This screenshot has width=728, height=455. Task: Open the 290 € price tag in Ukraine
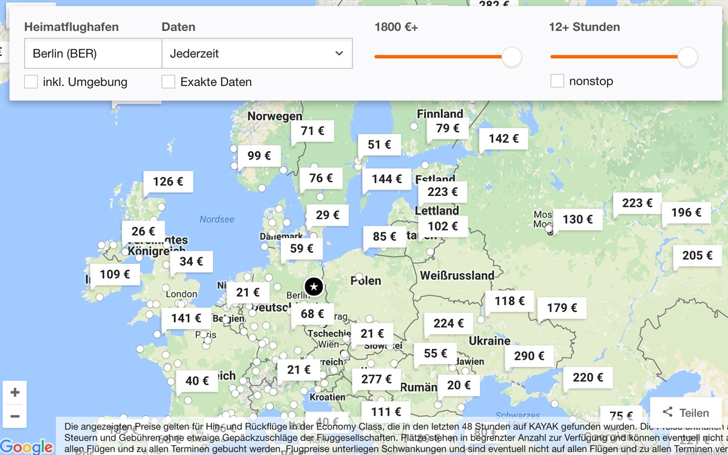529,356
